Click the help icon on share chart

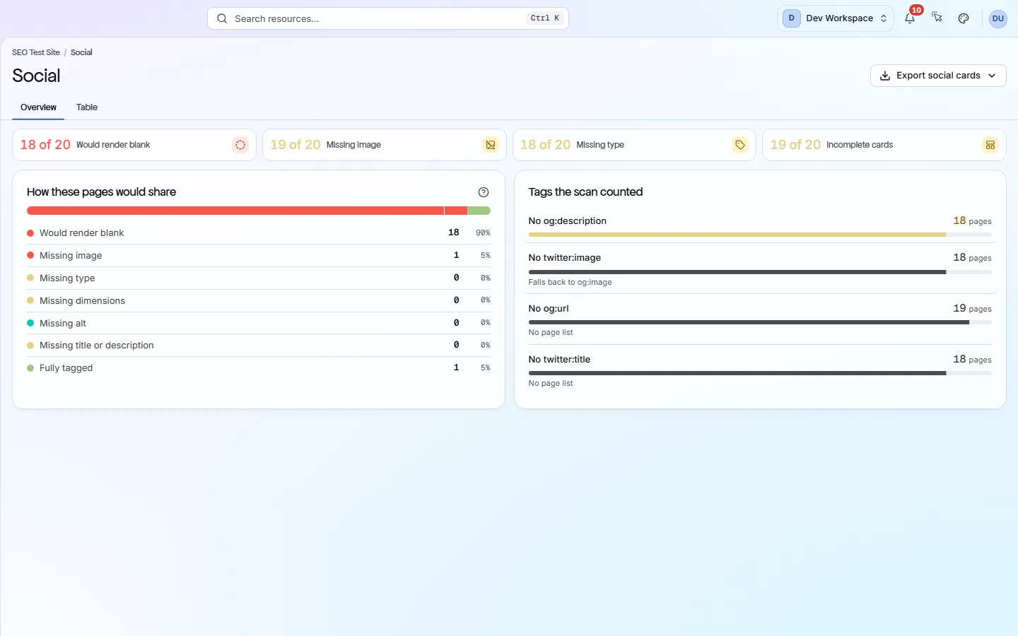484,192
